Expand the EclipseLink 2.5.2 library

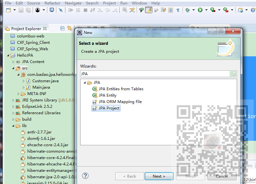click(13, 107)
